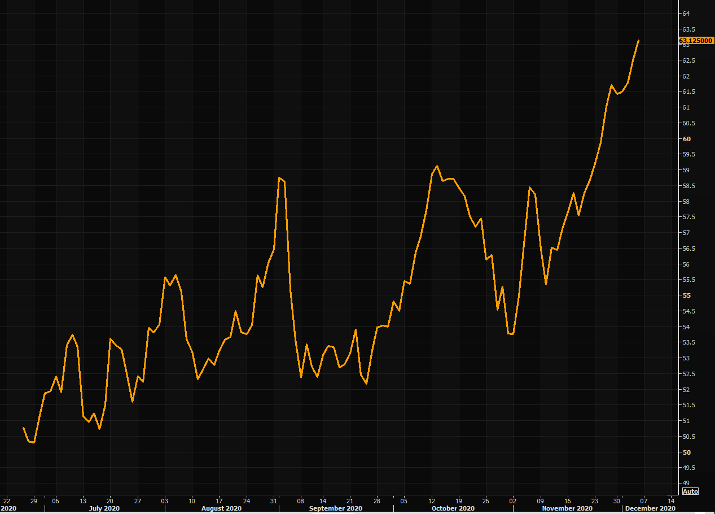Click the final data point of the orange line
The image size is (715, 514).
point(638,41)
